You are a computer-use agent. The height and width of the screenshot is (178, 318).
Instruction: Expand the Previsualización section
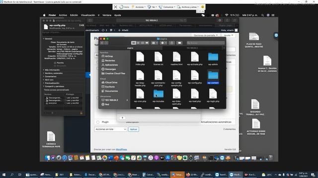pyautogui.click(x=43, y=83)
